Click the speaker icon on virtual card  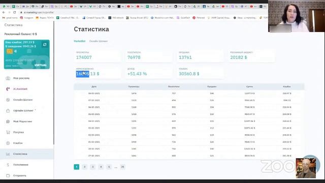pos(15,51)
